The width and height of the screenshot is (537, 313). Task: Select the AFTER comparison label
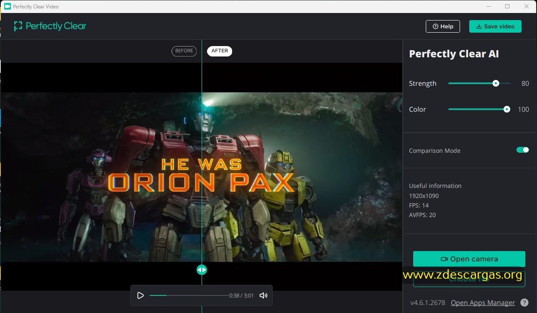[219, 51]
